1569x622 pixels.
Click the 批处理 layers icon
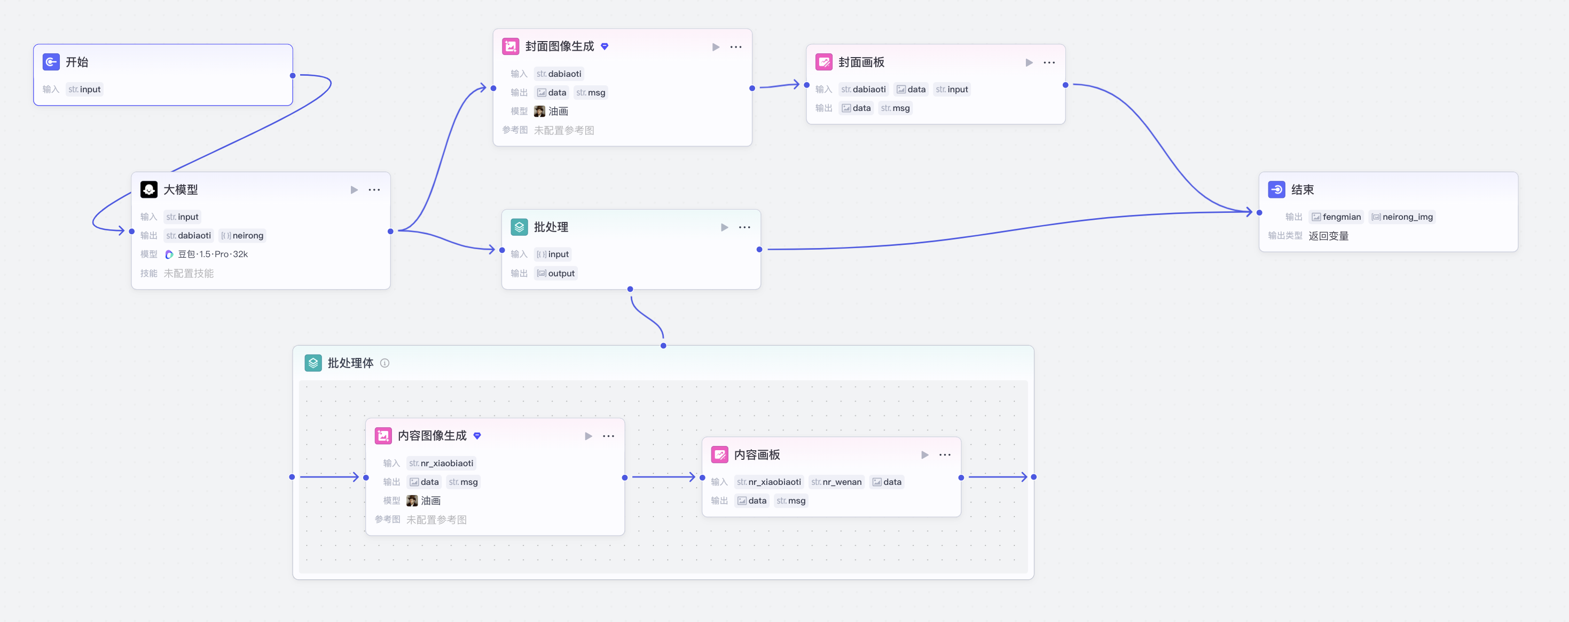click(x=519, y=227)
